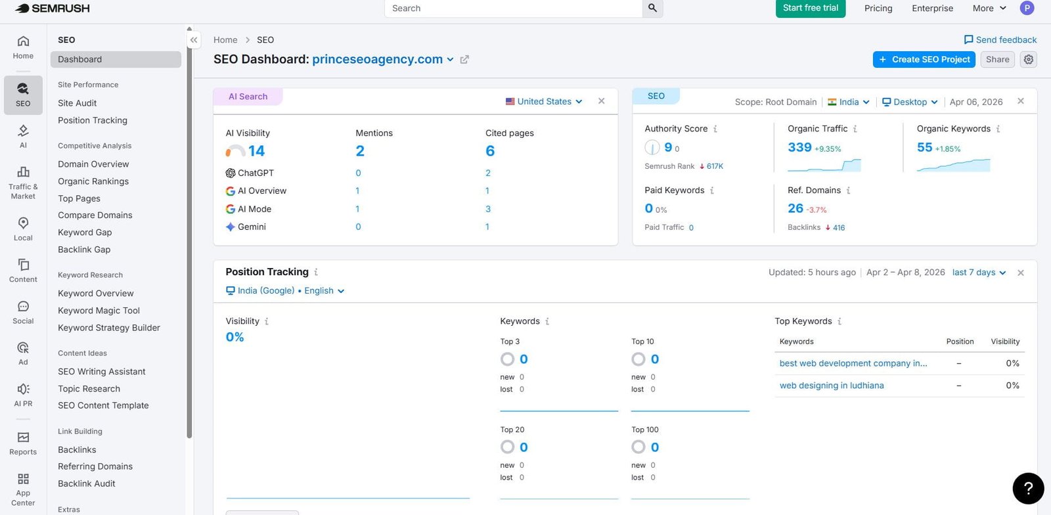
Task: Select Dashboard in SEO sidebar
Action: (116, 59)
